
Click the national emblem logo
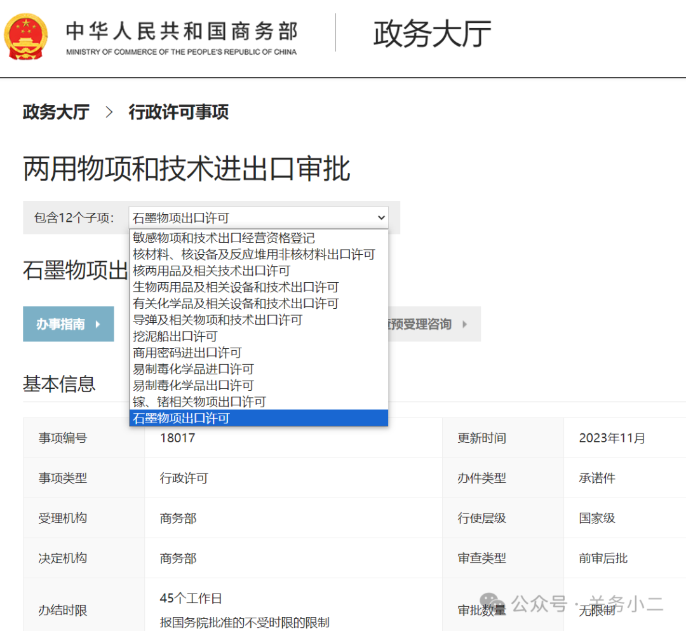(26, 36)
